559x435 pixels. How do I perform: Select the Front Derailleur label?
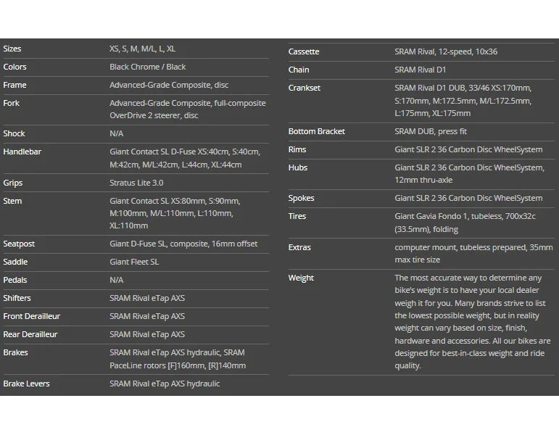coord(31,316)
